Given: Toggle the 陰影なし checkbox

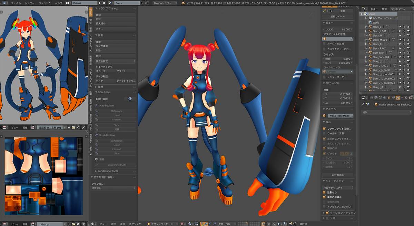Looking at the screenshot, I should tap(324, 192).
